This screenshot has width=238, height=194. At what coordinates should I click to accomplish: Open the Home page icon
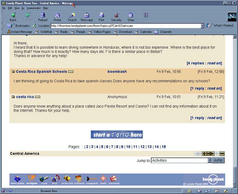tap(57, 17)
